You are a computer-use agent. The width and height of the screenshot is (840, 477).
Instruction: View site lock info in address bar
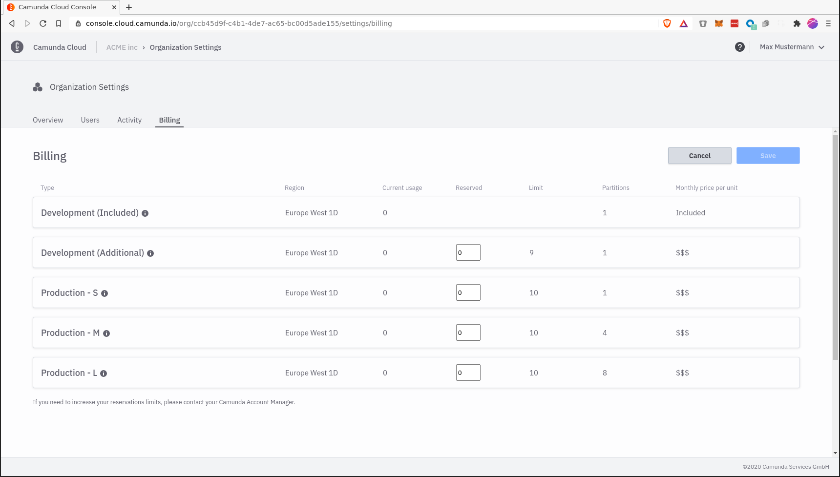(78, 23)
